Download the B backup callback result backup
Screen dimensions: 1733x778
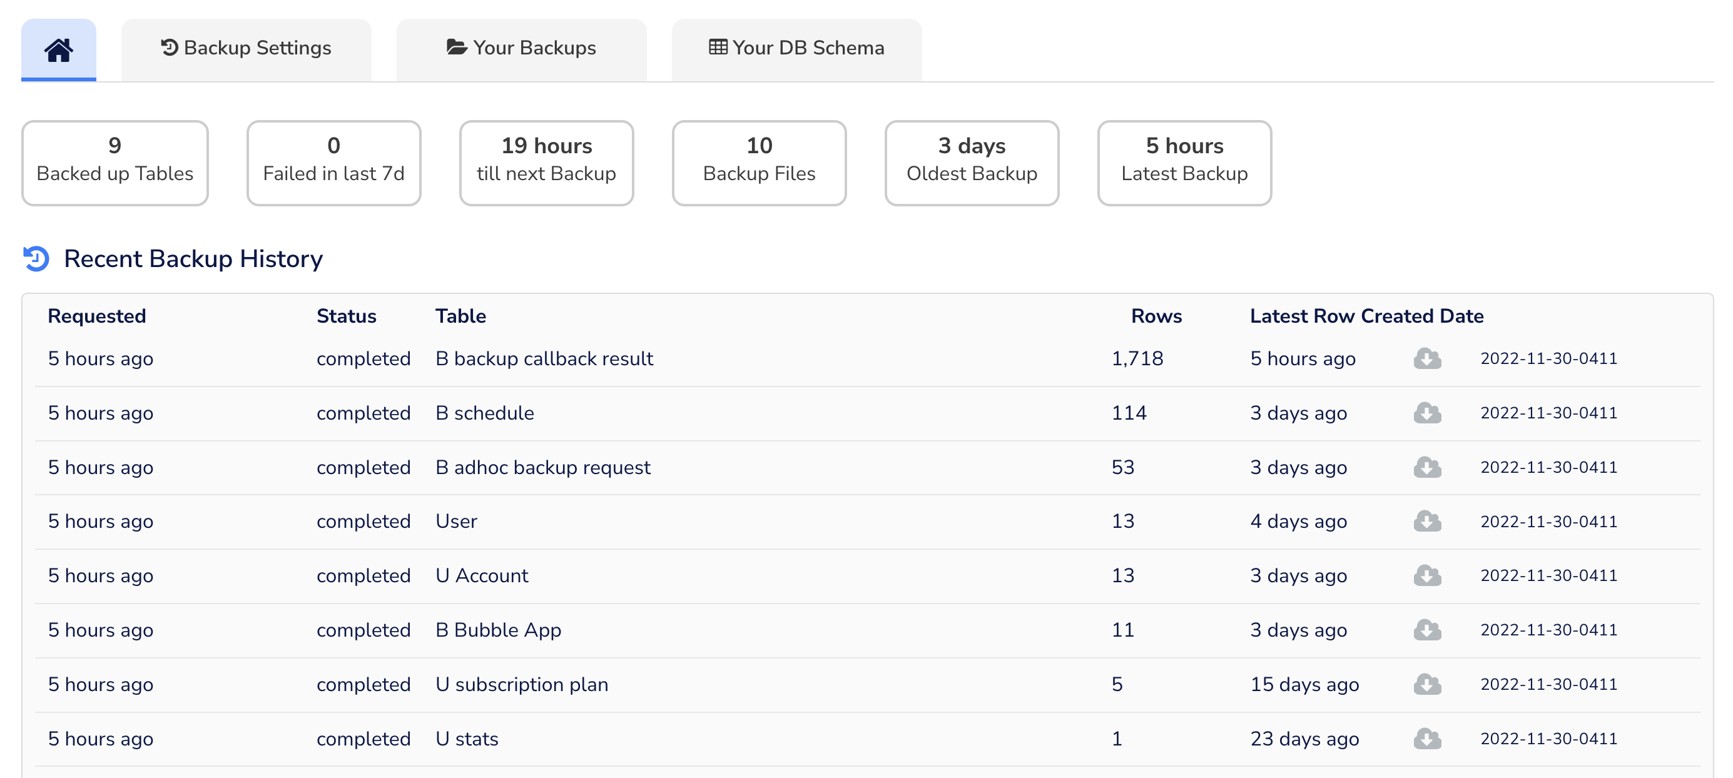pyautogui.click(x=1427, y=358)
